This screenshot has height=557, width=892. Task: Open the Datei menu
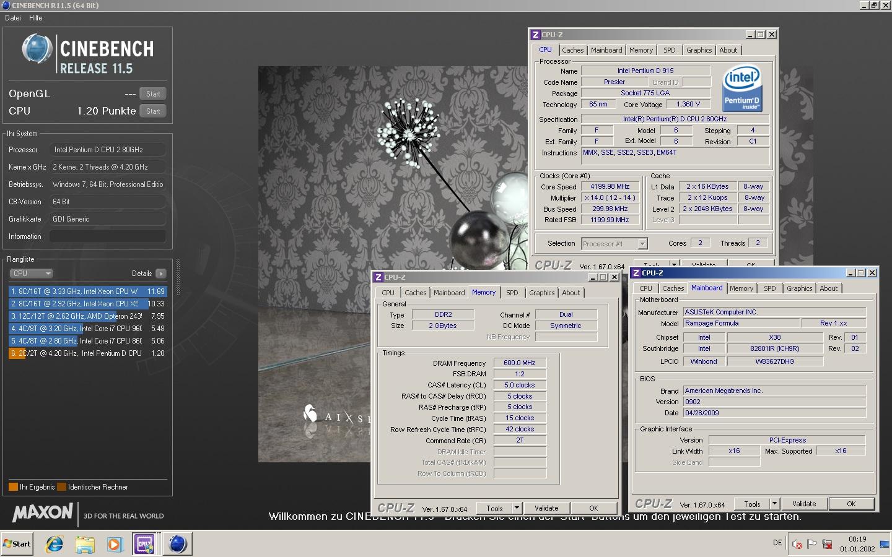tap(13, 18)
